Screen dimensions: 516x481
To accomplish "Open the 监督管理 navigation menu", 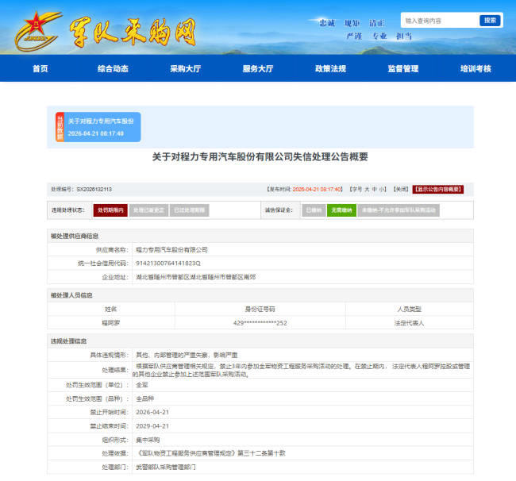I will [403, 69].
